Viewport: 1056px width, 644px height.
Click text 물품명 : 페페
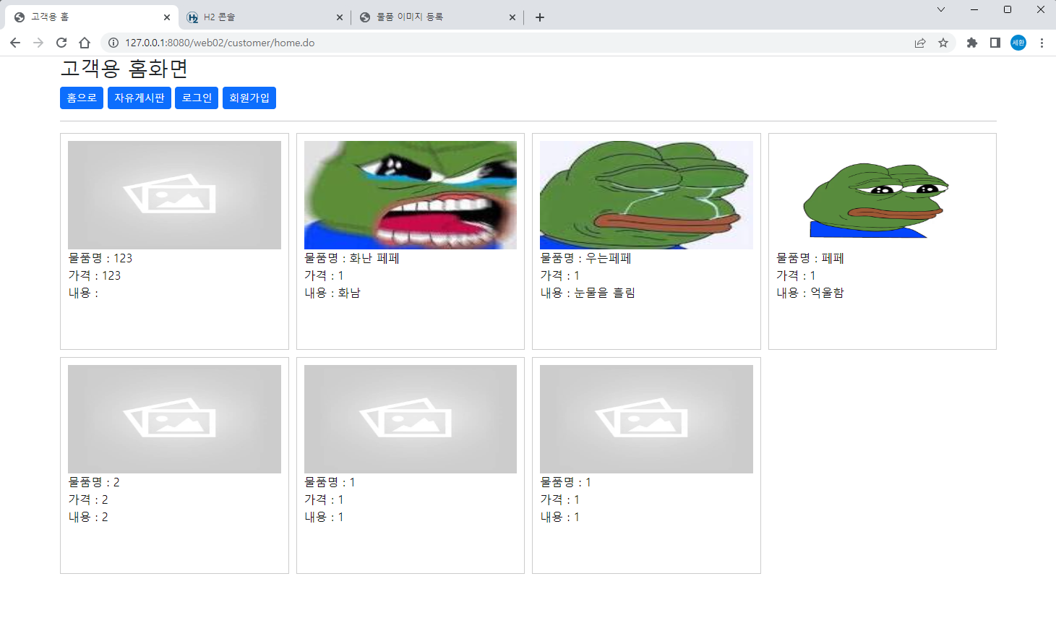click(x=810, y=258)
